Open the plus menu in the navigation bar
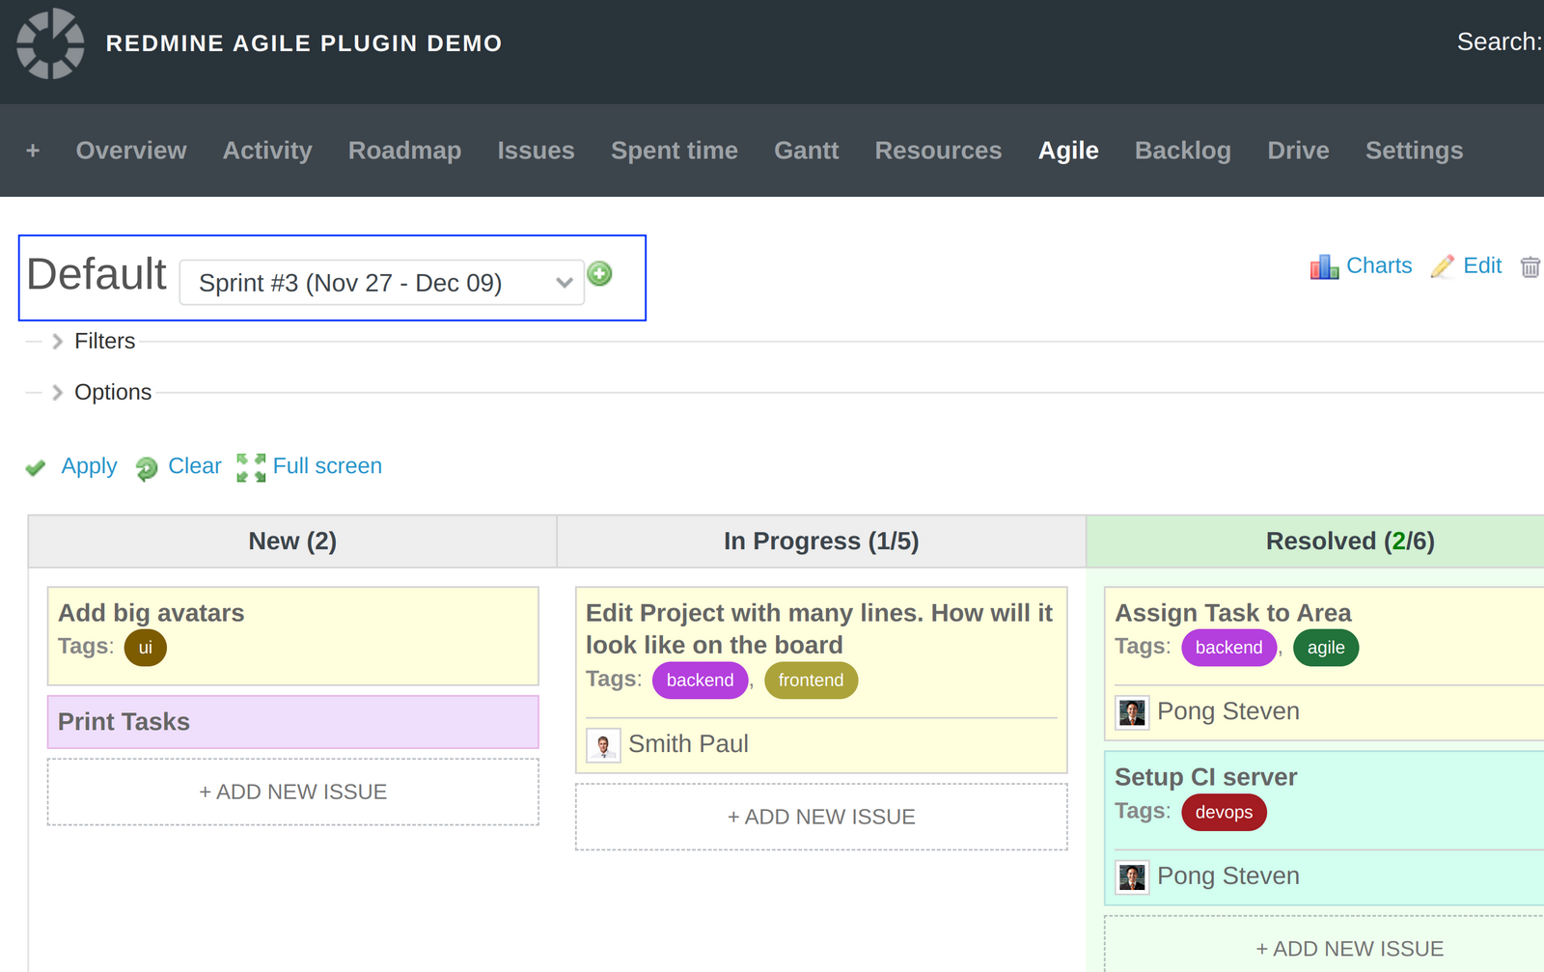The width and height of the screenshot is (1544, 972). (x=33, y=151)
